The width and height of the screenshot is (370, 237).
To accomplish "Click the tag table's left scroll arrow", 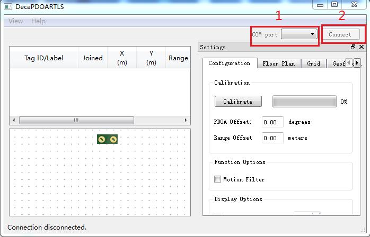I will [x=14, y=120].
